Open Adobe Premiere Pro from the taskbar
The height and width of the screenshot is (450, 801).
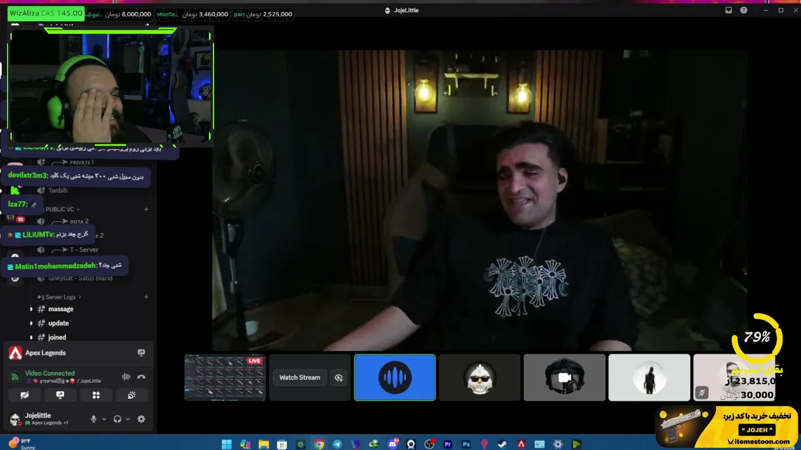(x=448, y=444)
